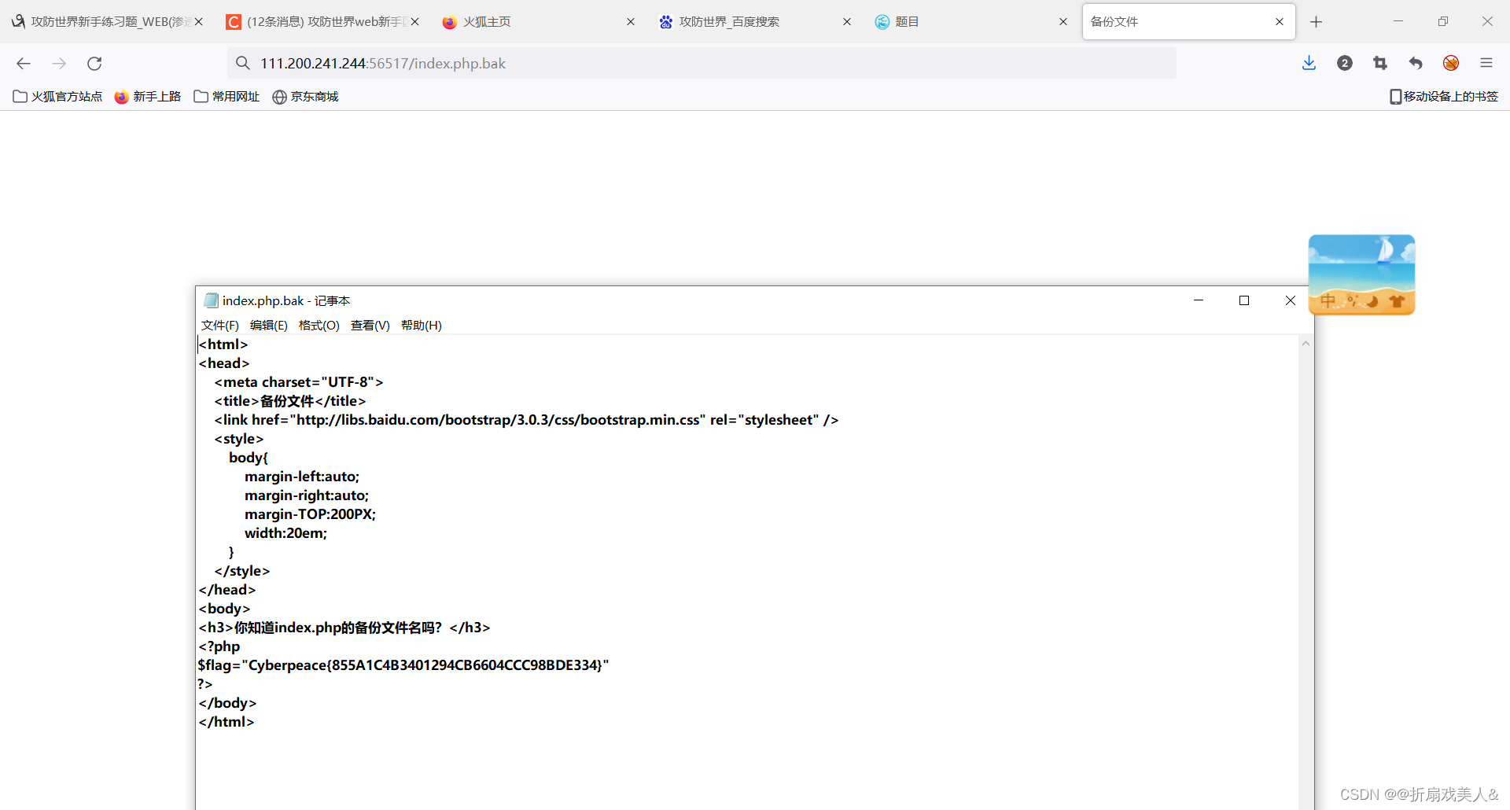Click Notepad scrollbar up arrow

click(x=1306, y=344)
